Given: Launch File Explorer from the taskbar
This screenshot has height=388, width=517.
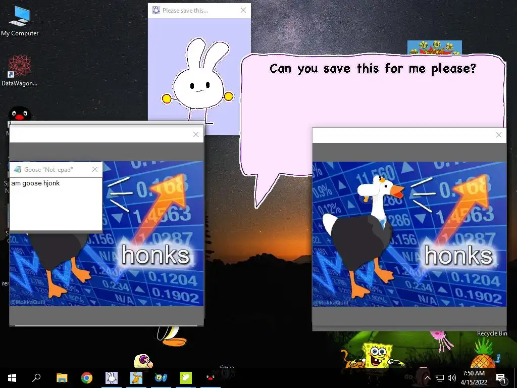Looking at the screenshot, I should click(62, 378).
